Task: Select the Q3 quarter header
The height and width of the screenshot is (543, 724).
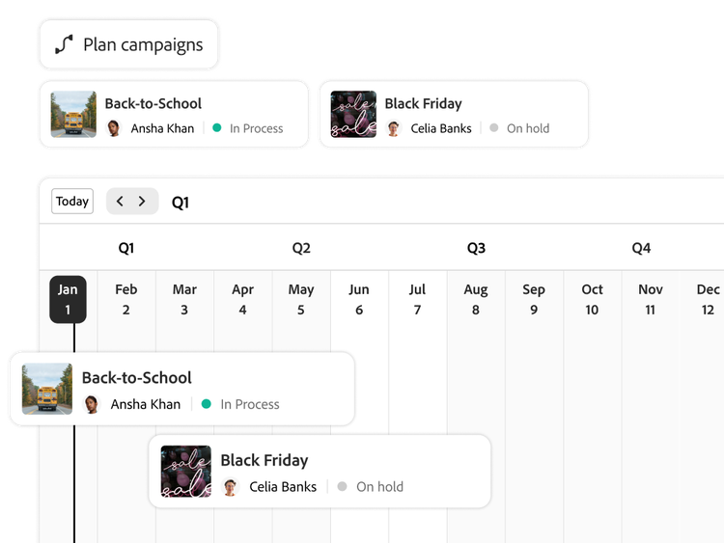Action: point(476,248)
